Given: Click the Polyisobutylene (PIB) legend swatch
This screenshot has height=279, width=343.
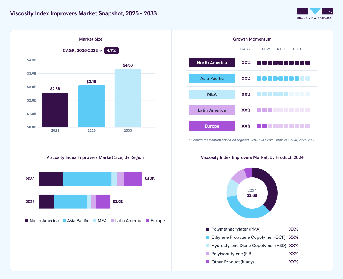Looking at the screenshot, I should [x=207, y=254].
